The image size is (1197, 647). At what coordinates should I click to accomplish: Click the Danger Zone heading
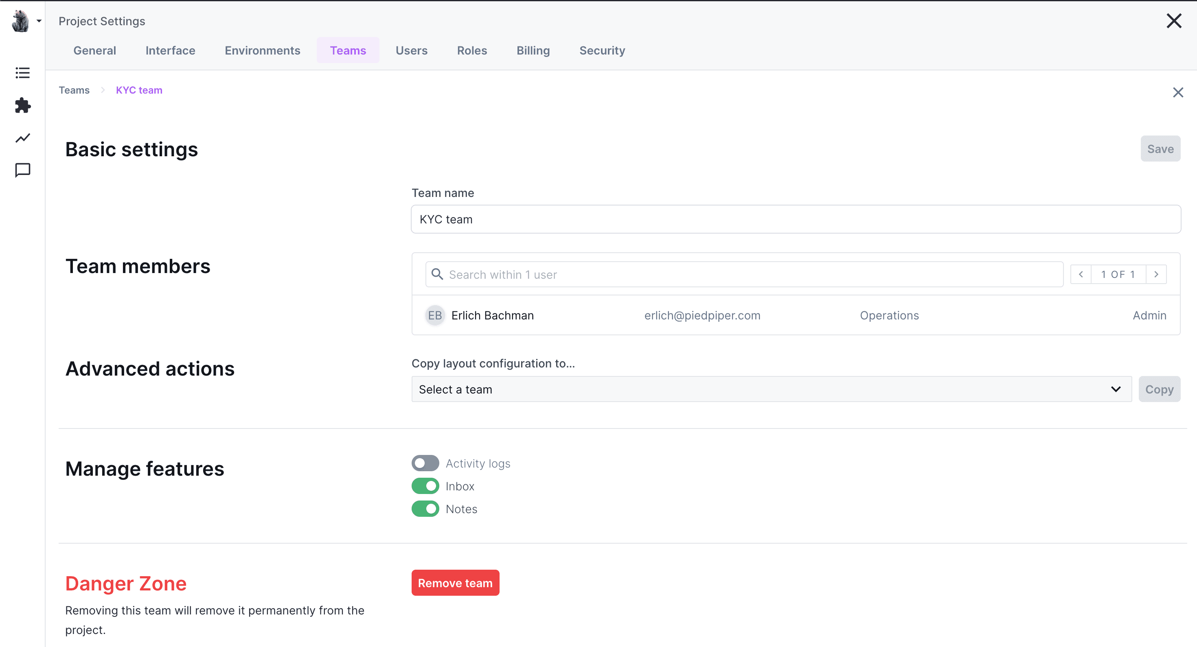[125, 584]
